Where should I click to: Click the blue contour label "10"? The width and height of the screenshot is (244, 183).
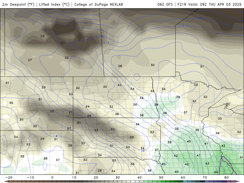coord(143,151)
